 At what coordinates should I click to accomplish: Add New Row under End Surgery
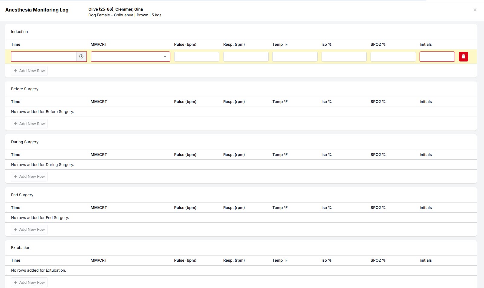29,230
